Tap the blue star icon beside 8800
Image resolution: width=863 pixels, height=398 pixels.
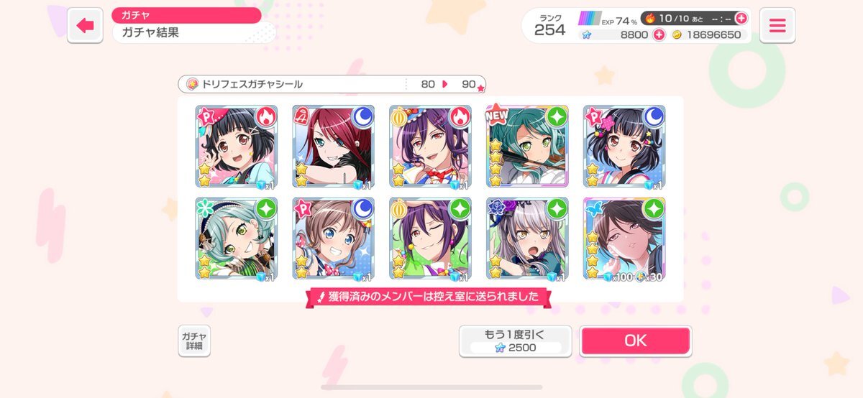(586, 34)
